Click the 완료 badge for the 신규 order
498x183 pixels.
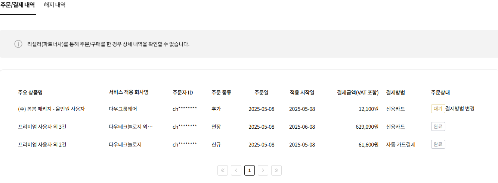pos(438,144)
